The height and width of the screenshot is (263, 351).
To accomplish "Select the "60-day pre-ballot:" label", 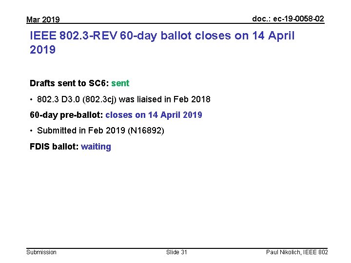I will (66, 115).
